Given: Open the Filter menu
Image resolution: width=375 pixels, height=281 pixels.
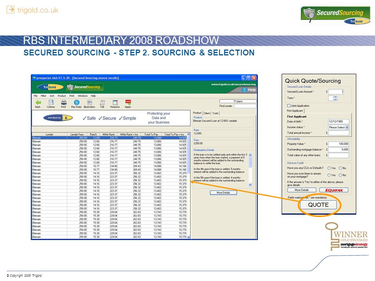Looking at the screenshot, I should pyautogui.click(x=43, y=96).
